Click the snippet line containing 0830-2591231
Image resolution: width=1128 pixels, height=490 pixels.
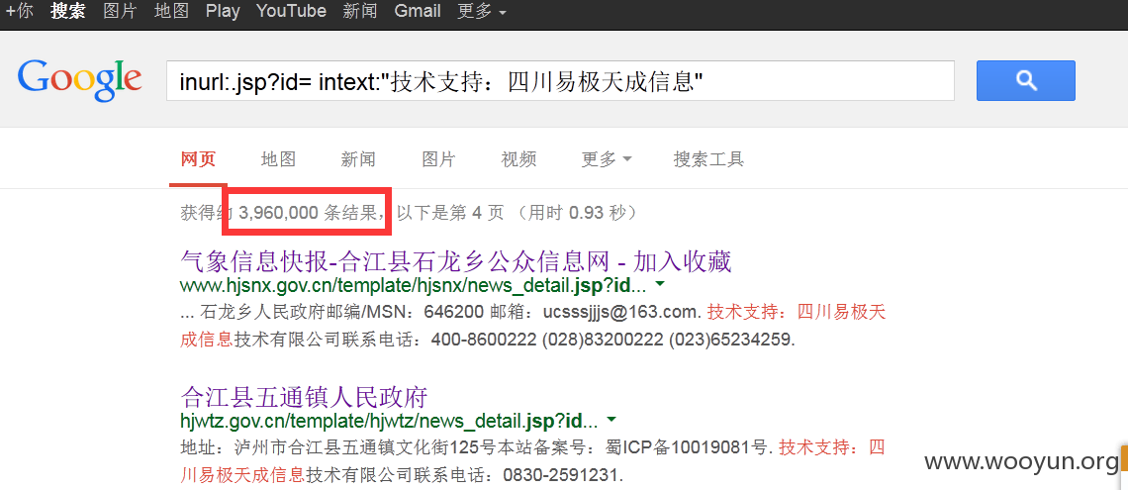[402, 475]
